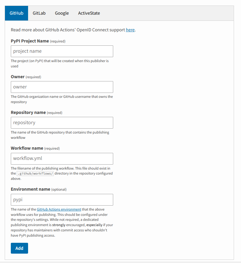Follow the GitHub Actions environment link
Viewport: 241px width, 263px height.
59,209
